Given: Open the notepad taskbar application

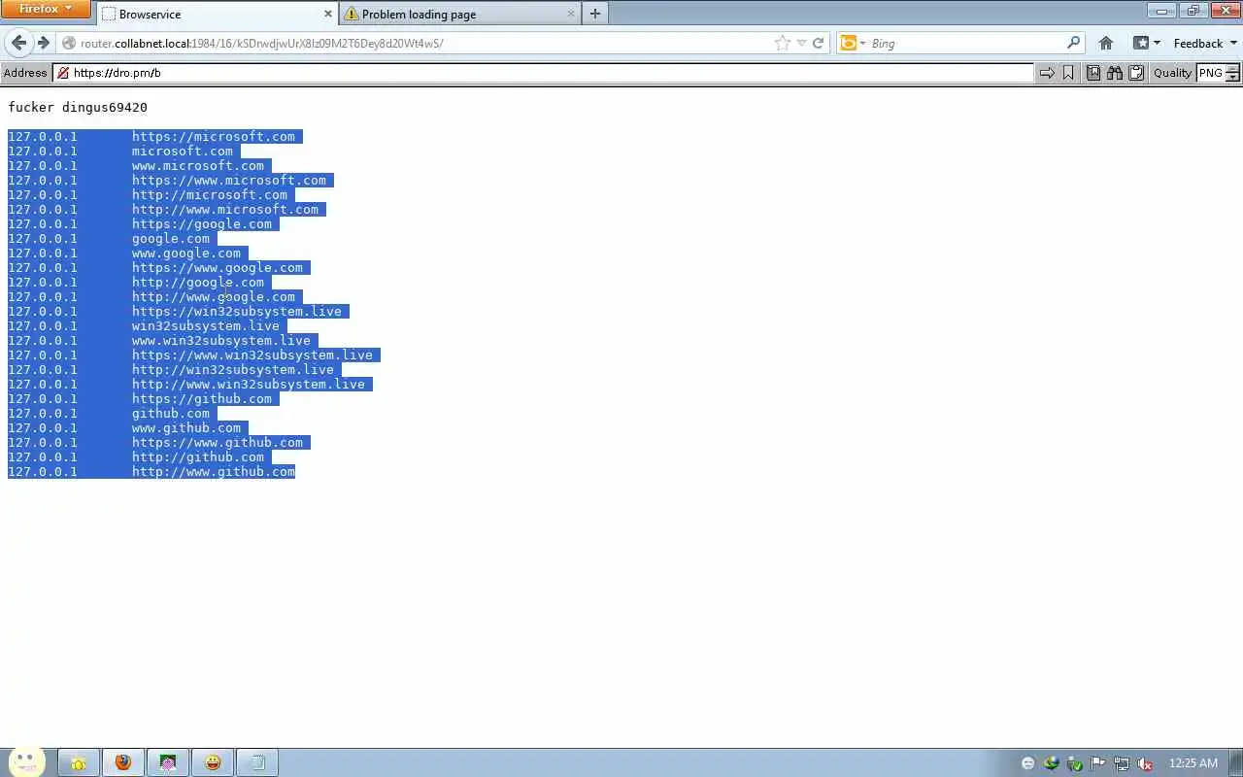Looking at the screenshot, I should pos(258,762).
